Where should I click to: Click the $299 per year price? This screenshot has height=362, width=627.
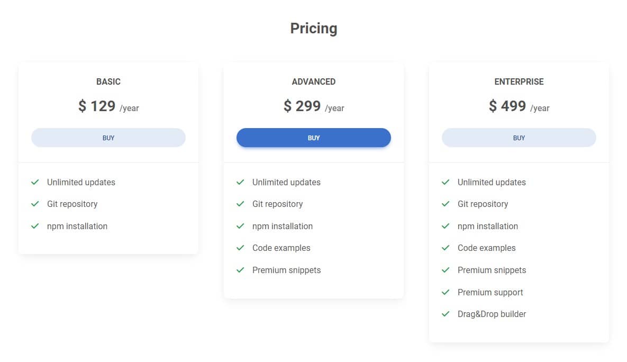[x=313, y=106]
